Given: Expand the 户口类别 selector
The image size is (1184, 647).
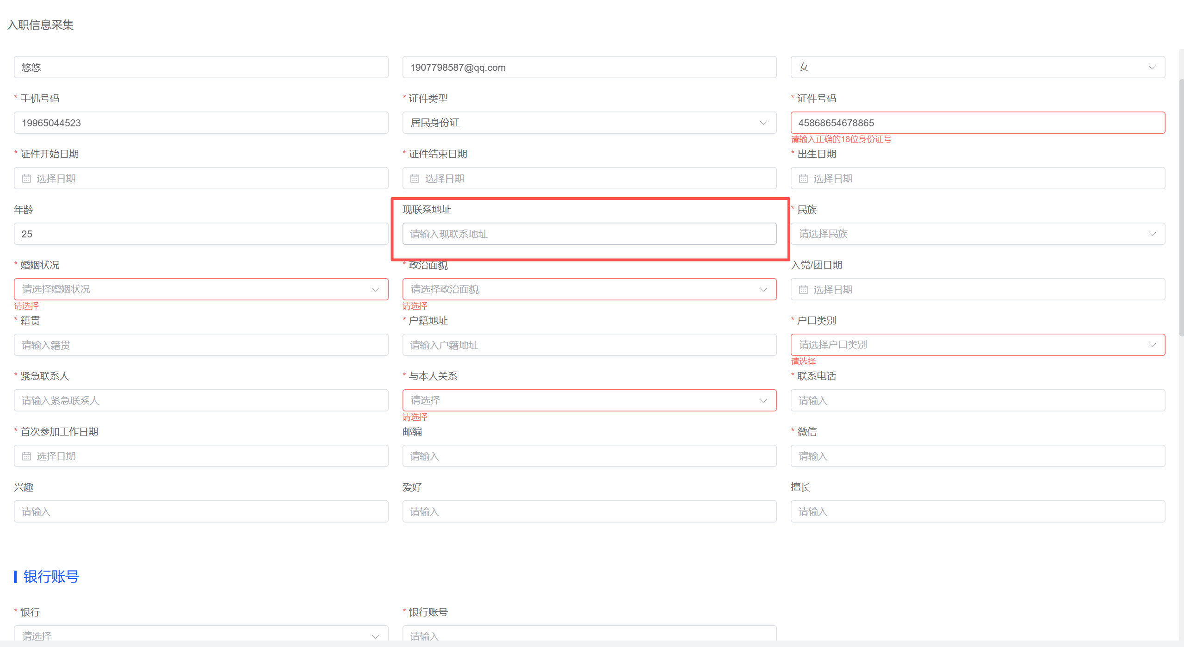Looking at the screenshot, I should pos(977,345).
